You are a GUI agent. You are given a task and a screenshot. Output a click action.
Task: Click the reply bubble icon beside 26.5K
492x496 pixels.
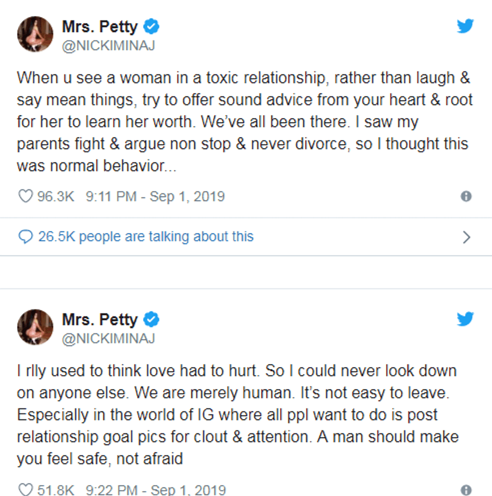coord(25,236)
